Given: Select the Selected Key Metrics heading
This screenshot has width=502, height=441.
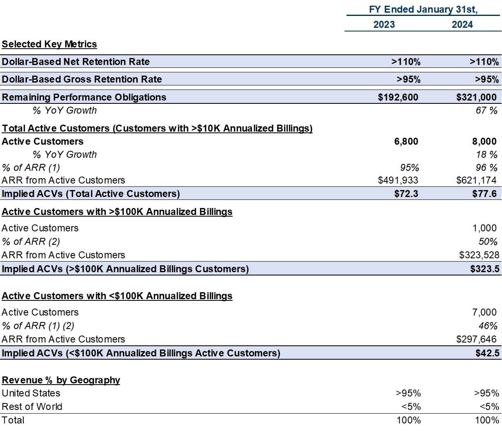Looking at the screenshot, I should (x=49, y=44).
